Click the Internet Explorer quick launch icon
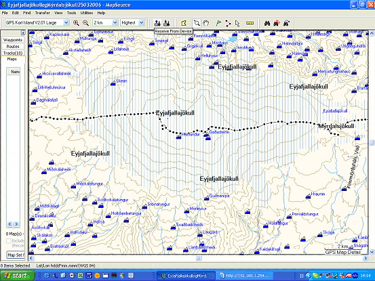375x281 pixels. click(x=46, y=276)
